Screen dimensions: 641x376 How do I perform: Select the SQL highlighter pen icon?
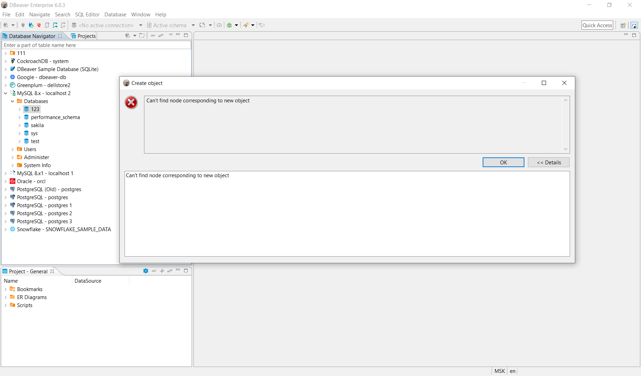[x=246, y=25]
